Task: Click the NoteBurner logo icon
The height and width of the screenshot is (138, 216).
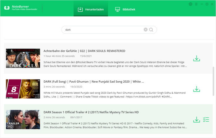Action: coord(7,8)
